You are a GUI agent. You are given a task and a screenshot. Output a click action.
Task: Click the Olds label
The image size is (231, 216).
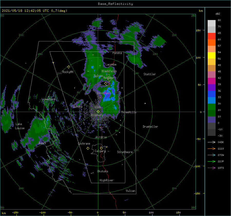[98, 107]
